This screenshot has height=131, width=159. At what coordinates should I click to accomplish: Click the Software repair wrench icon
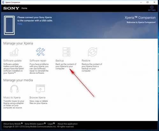pos(40,52)
